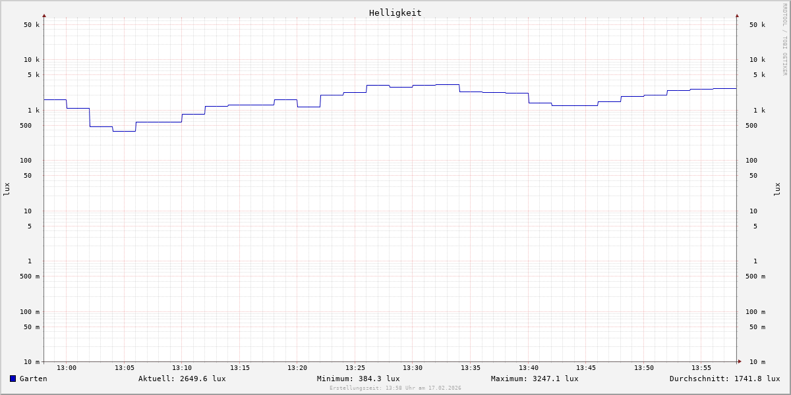Viewport: 791px width, 395px height.
Task: Click the 13:55 time axis label
Action: [701, 368]
